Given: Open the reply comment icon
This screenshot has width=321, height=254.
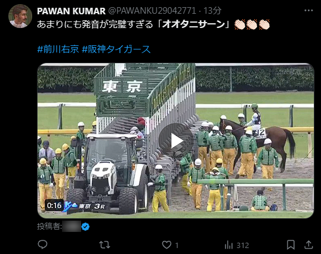Looking at the screenshot, I should click(42, 244).
